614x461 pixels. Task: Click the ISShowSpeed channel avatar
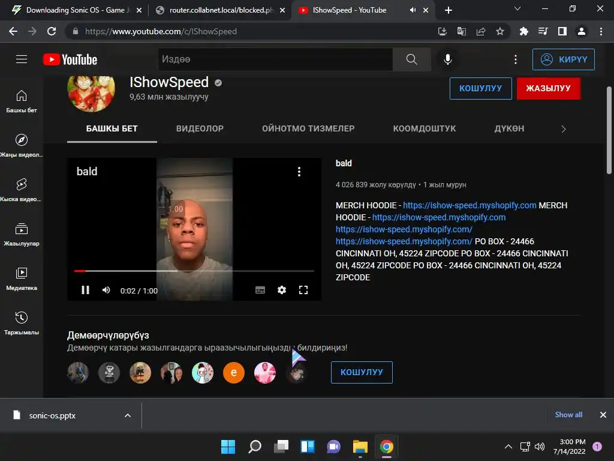pyautogui.click(x=91, y=92)
